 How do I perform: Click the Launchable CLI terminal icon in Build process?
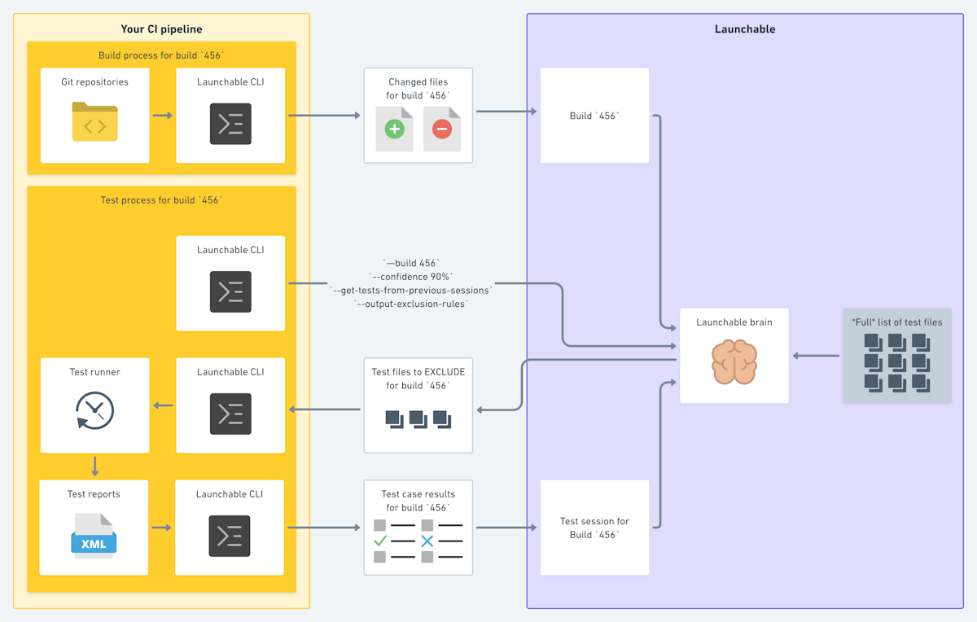pyautogui.click(x=230, y=124)
